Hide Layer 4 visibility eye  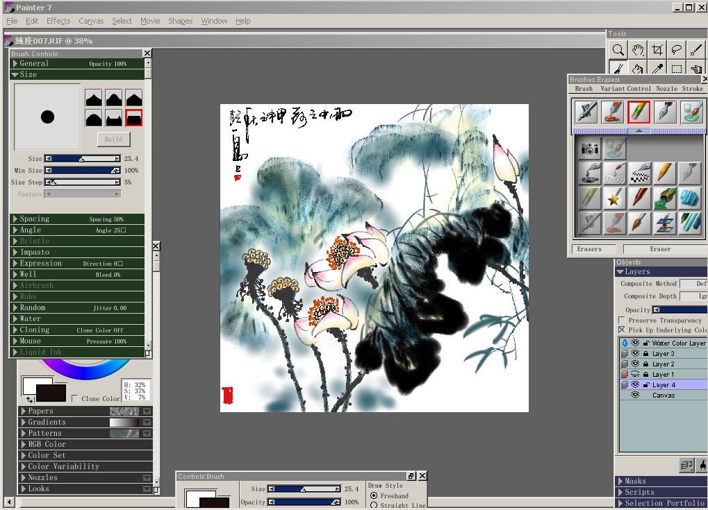[x=635, y=384]
